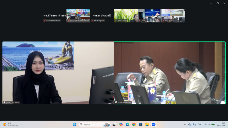Select the ศส.๒ ปทุมธานี participant tile
Viewport: 228px width, 128px height.
click(x=102, y=16)
